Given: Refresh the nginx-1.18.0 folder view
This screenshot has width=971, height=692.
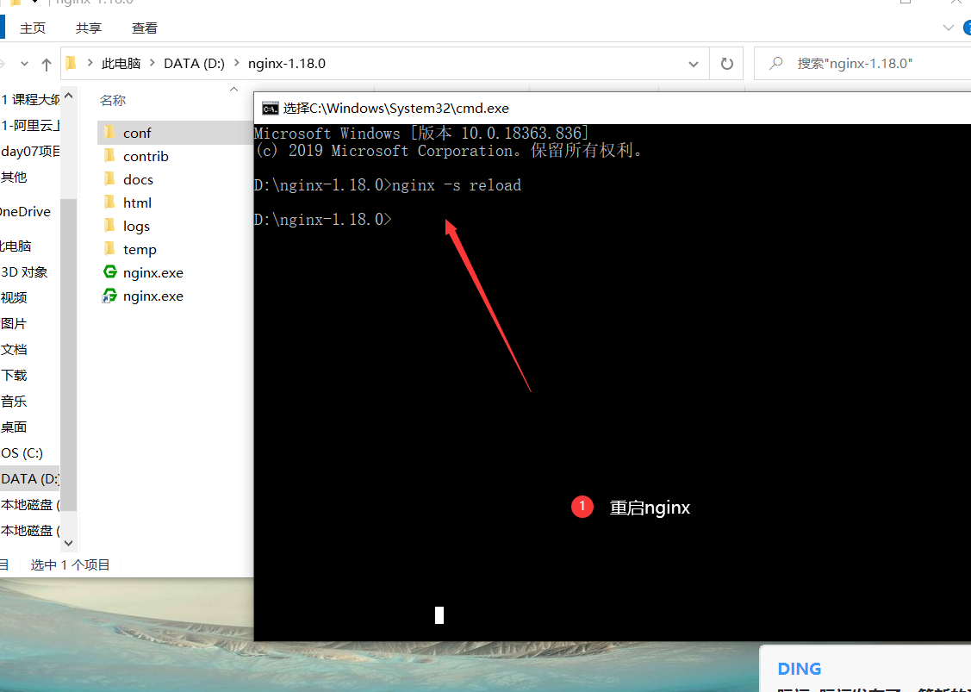Looking at the screenshot, I should pos(727,63).
